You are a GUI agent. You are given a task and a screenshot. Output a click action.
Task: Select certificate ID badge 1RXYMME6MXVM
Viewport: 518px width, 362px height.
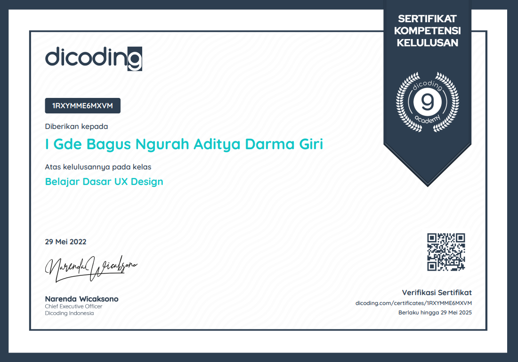[x=82, y=106]
